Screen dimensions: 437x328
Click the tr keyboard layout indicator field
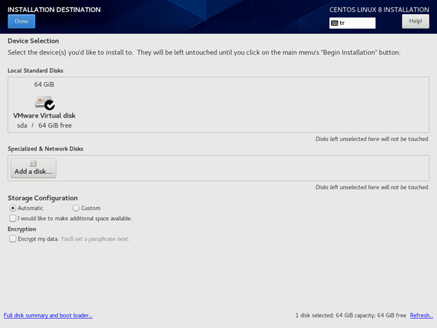click(x=352, y=23)
